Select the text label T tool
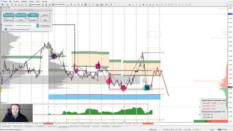The image size is (233, 131). point(140,5)
